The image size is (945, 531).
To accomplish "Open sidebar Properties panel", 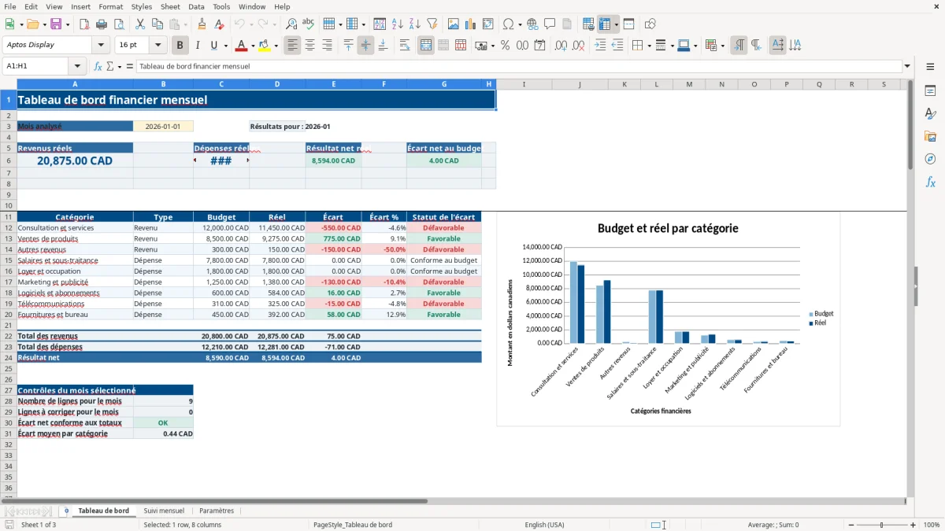I will click(x=930, y=91).
